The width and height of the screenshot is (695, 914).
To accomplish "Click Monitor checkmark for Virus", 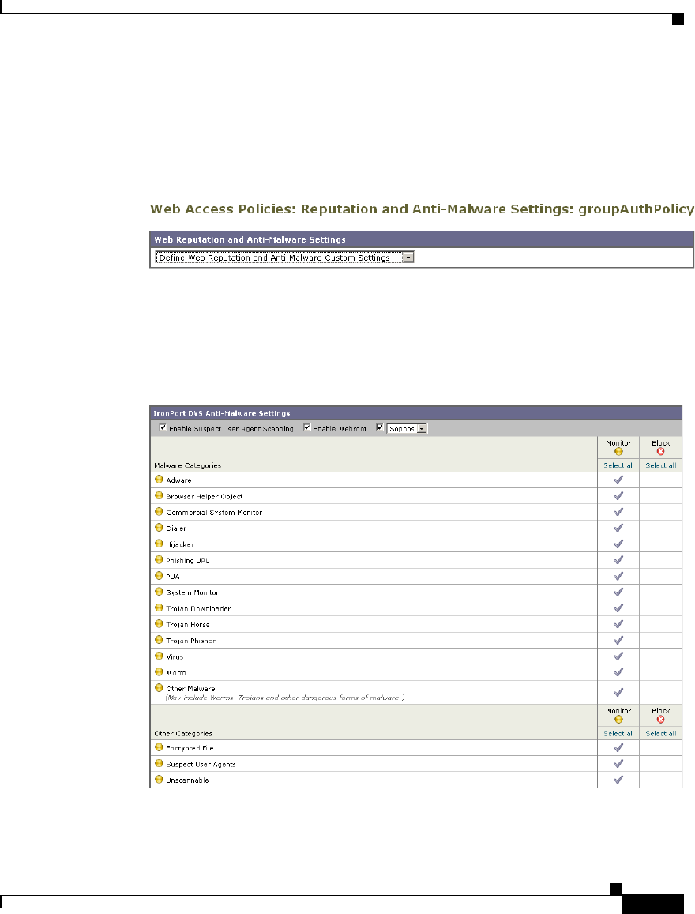I will click(x=618, y=656).
